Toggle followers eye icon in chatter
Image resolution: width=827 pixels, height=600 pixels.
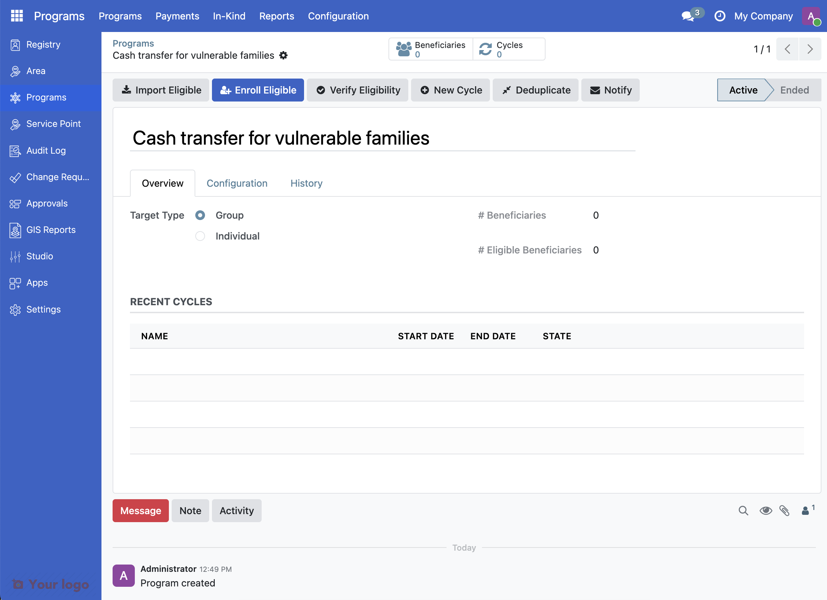pos(766,511)
